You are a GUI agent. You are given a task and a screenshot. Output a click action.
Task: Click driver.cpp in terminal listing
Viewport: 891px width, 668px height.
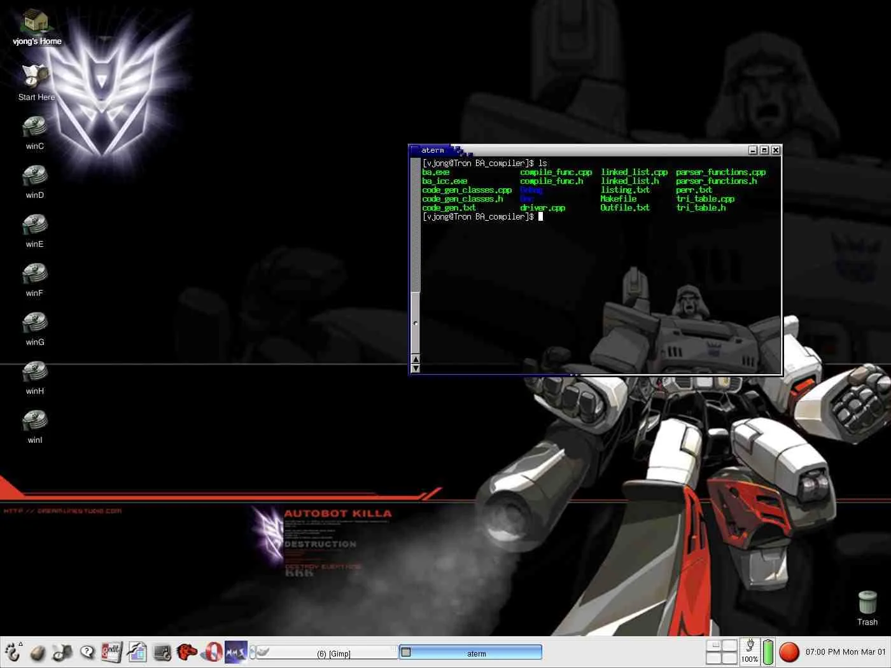tap(543, 208)
